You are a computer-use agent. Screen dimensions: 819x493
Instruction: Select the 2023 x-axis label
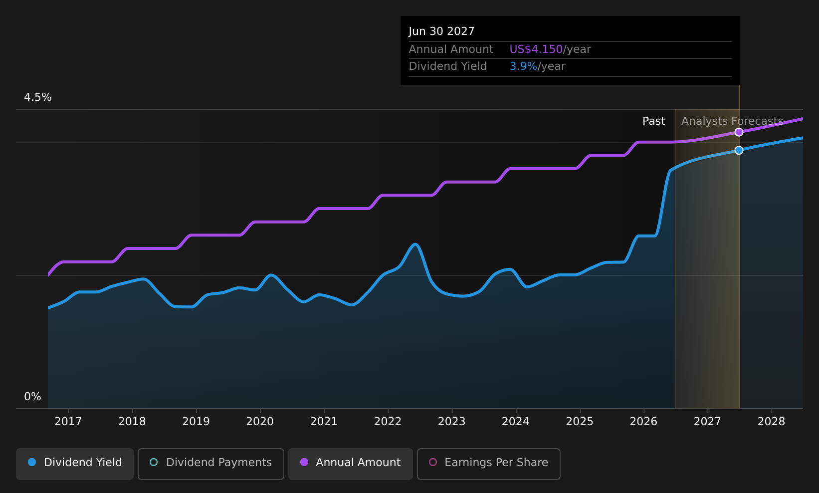coord(451,422)
